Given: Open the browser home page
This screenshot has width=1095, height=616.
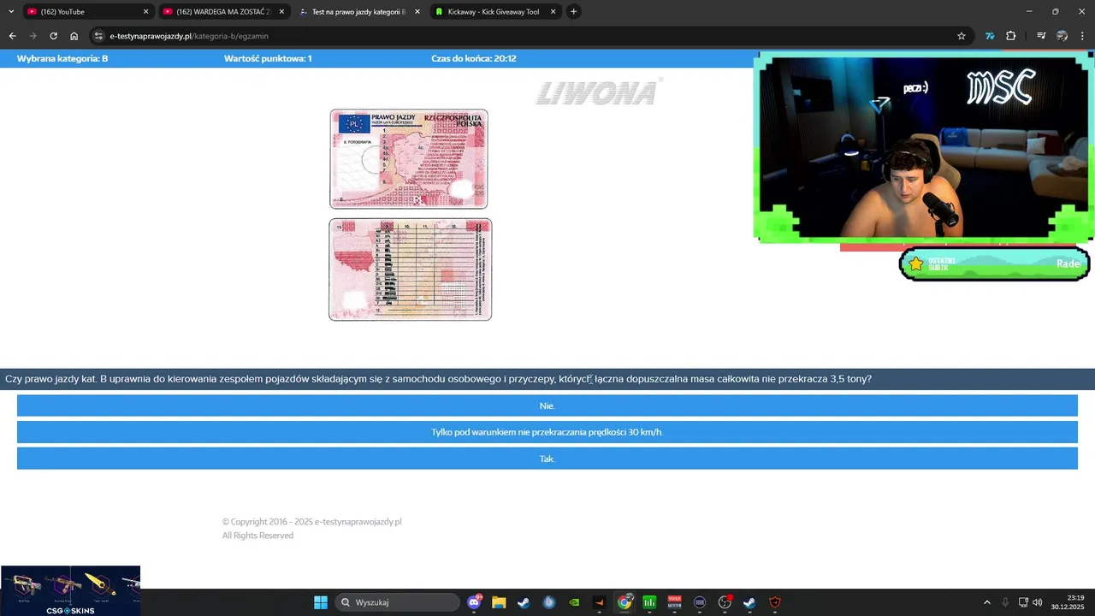Looking at the screenshot, I should (74, 36).
